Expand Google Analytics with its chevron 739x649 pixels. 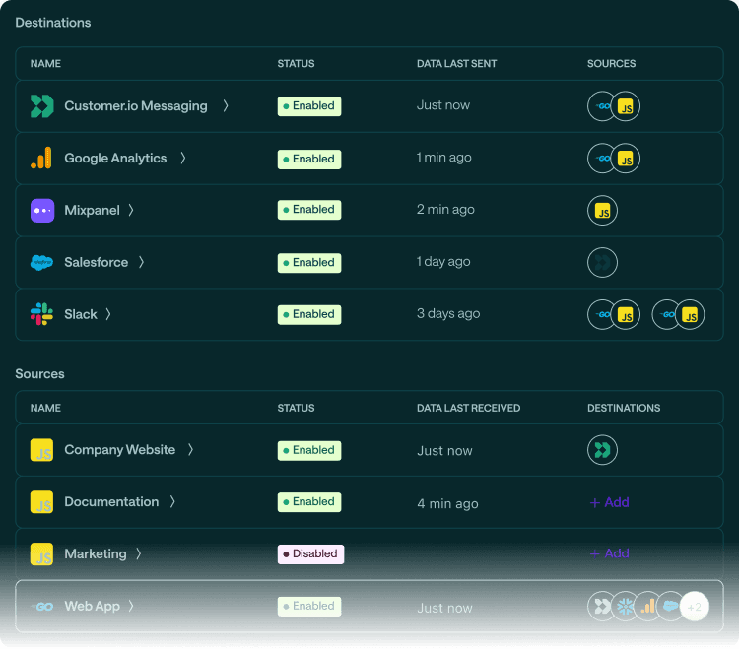click(183, 158)
